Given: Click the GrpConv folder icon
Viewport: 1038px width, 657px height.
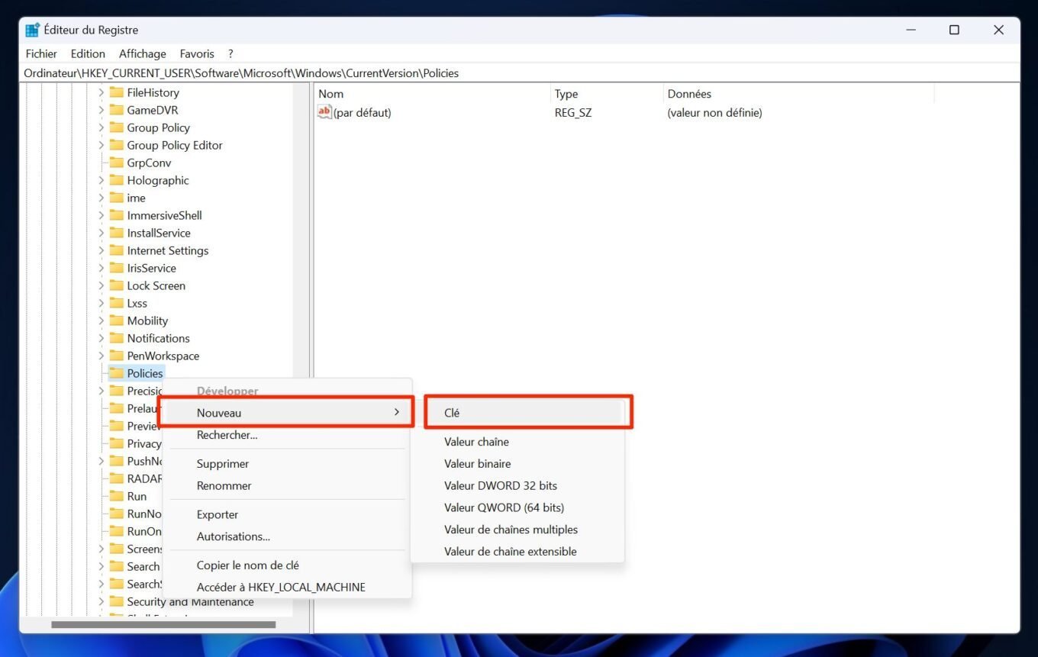Looking at the screenshot, I should (116, 163).
